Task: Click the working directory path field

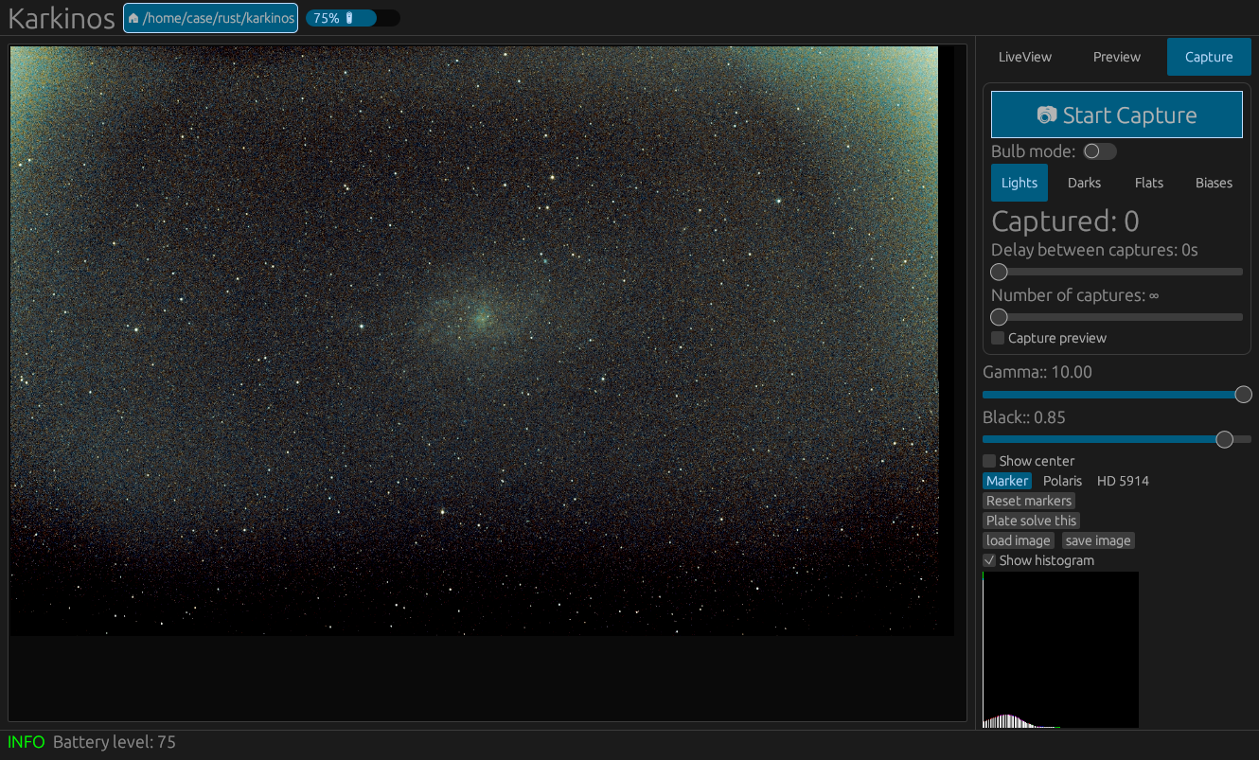Action: pos(218,18)
